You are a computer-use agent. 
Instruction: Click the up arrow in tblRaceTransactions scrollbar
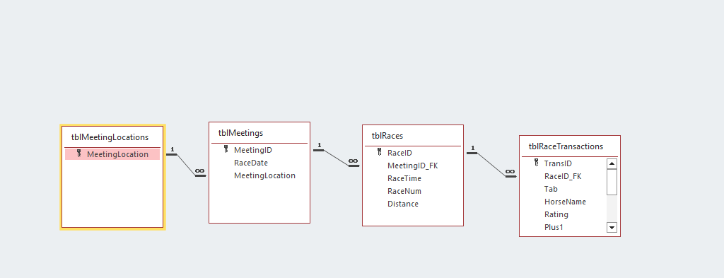click(612, 163)
